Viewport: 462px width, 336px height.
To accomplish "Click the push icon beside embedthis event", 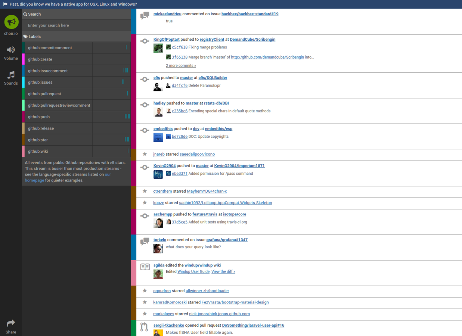I will pyautogui.click(x=145, y=130).
